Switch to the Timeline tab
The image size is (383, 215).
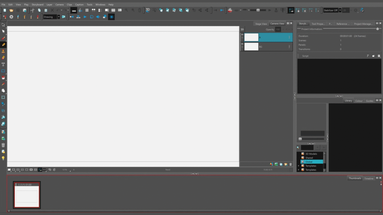click(368, 178)
